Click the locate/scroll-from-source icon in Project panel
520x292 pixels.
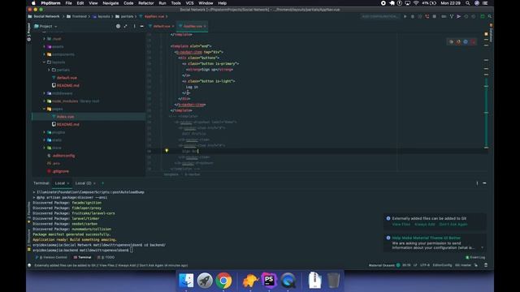(x=118, y=26)
